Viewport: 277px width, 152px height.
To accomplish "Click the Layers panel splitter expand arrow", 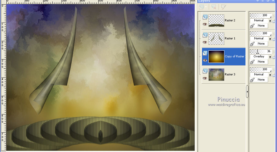I will pos(247,92).
